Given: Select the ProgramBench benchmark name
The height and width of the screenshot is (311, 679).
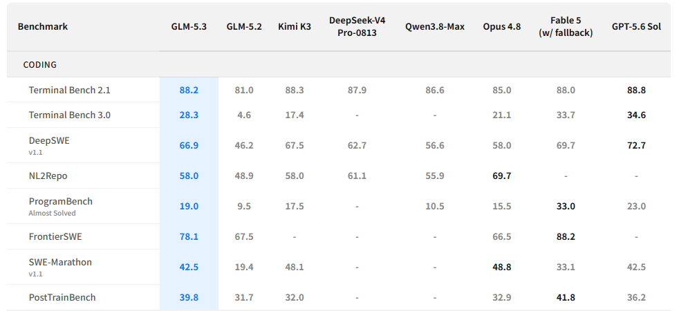Looking at the screenshot, I should 61,201.
